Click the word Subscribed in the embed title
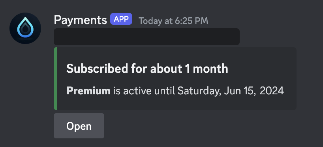323x147 pixels. pos(97,69)
